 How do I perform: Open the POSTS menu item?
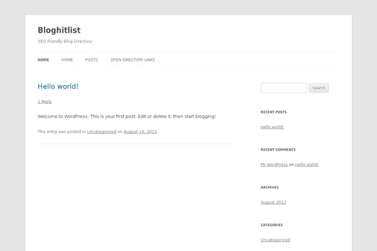(x=92, y=60)
